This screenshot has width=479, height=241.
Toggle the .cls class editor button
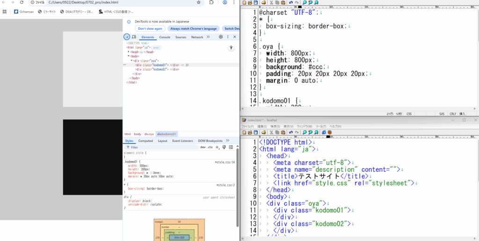(x=210, y=147)
